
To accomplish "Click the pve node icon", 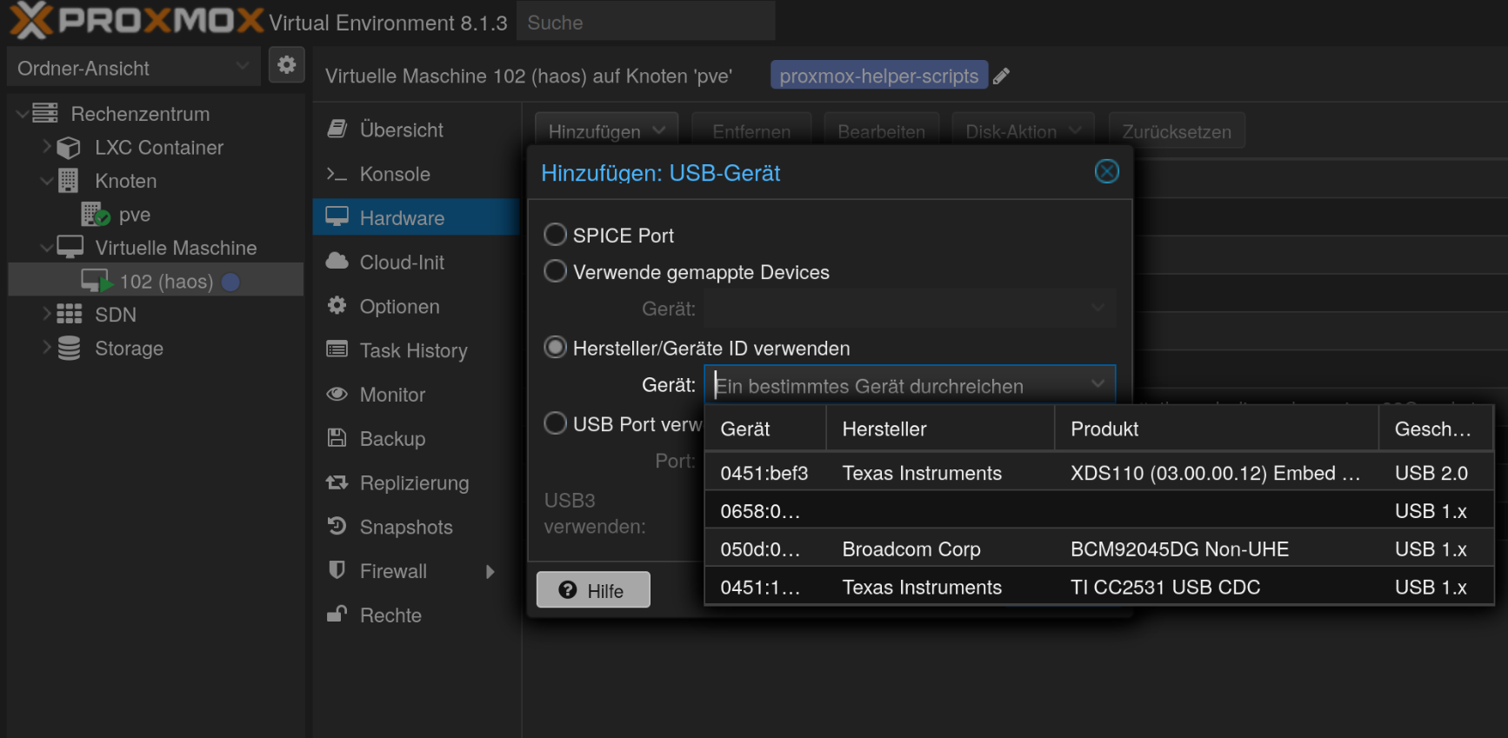I will [95, 214].
